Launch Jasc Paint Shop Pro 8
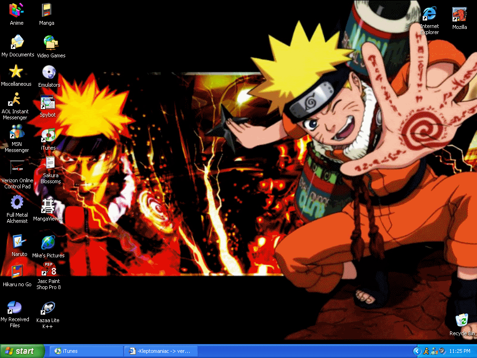 tap(49, 269)
